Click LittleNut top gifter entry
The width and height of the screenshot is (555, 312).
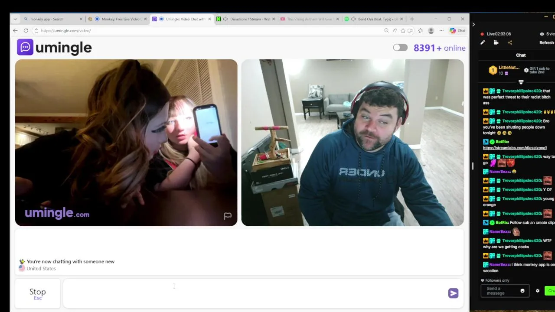[x=504, y=70]
